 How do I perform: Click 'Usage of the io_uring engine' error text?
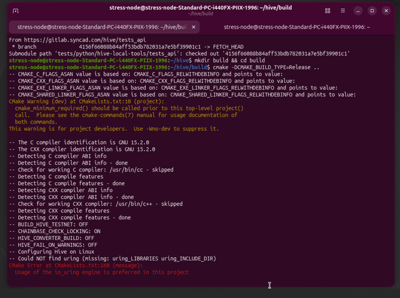tap(101, 272)
